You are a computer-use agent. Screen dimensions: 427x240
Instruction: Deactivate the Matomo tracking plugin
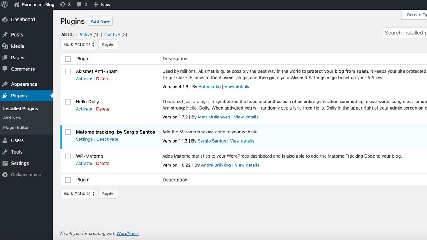107,139
